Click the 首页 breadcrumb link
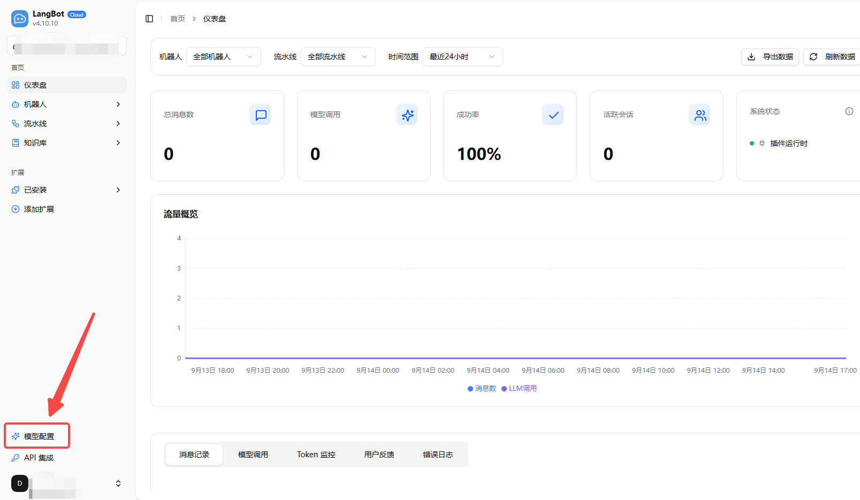Viewport: 860px width, 500px height. pos(178,19)
